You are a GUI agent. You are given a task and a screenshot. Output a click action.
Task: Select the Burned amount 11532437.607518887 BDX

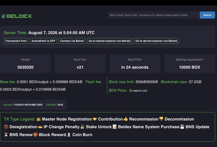28,105
